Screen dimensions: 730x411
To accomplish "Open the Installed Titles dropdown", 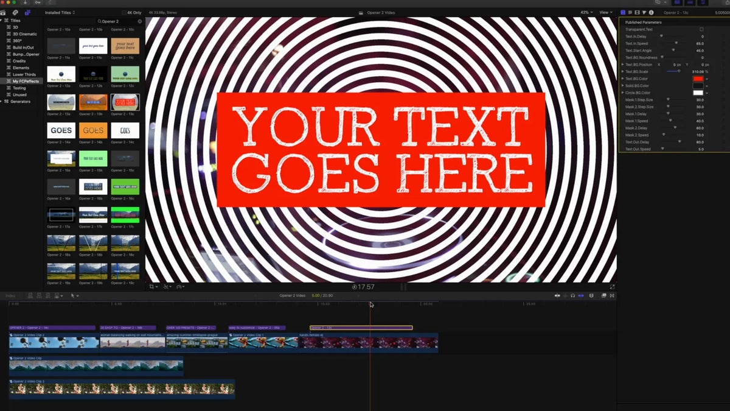I will pyautogui.click(x=60, y=12).
